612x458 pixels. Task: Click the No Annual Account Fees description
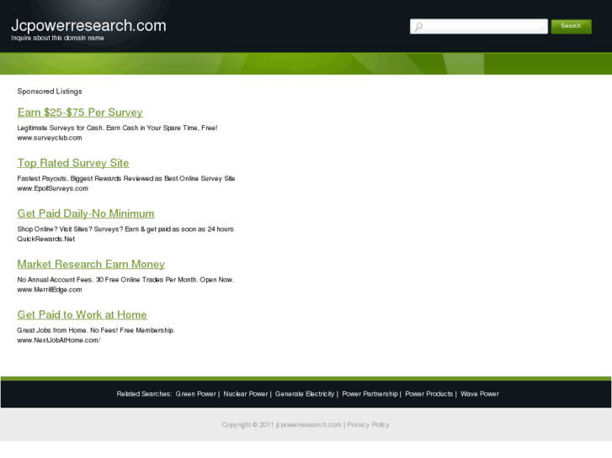[x=125, y=280]
